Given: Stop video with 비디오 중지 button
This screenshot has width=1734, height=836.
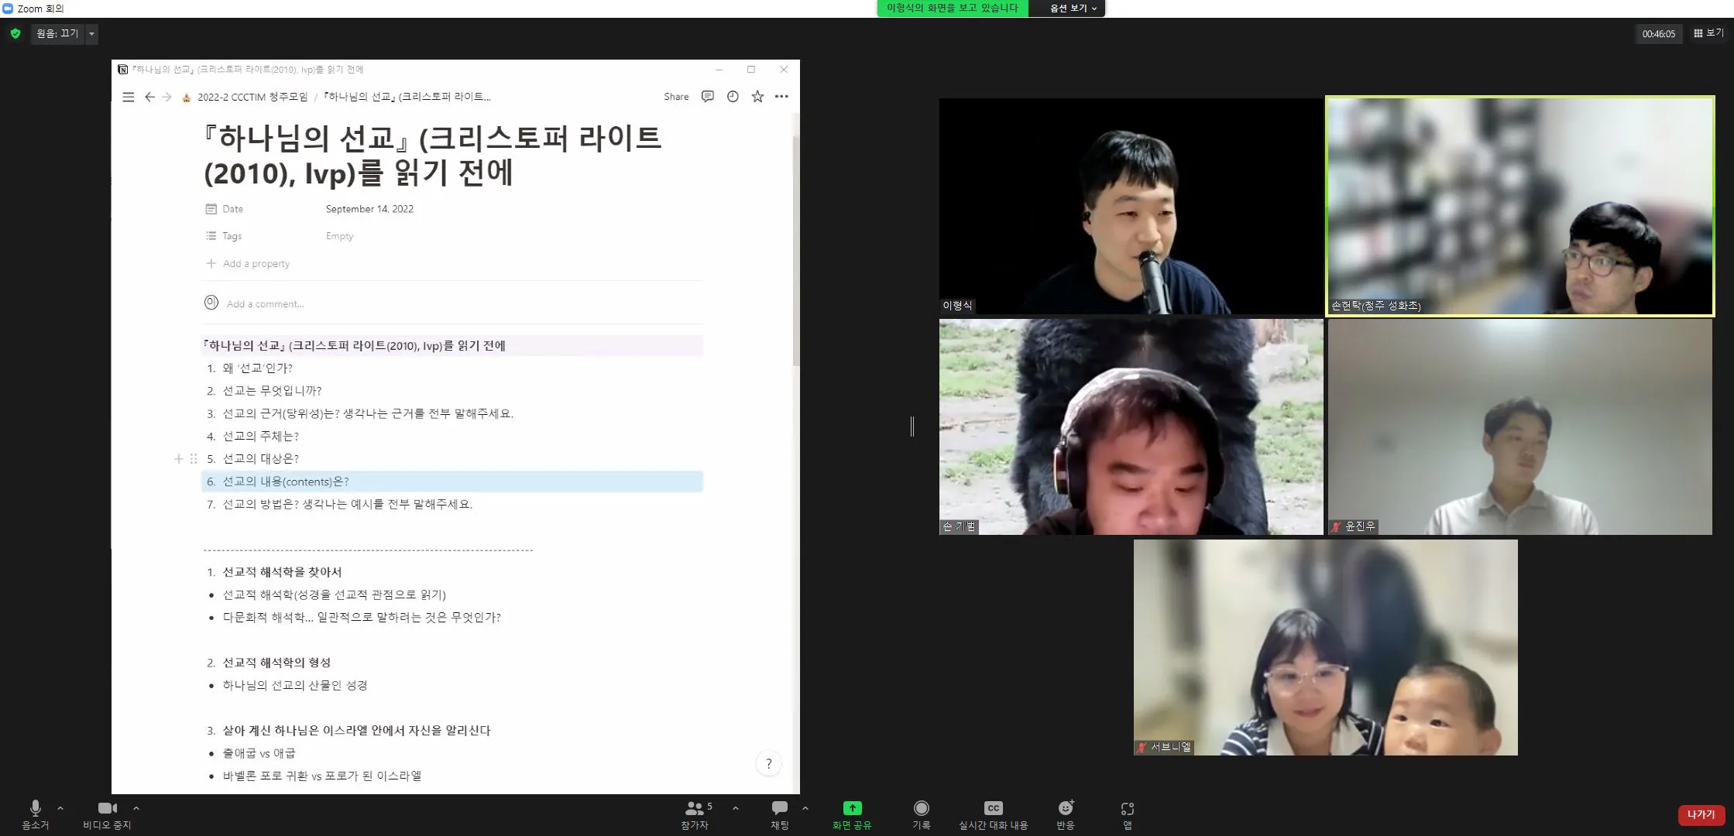Looking at the screenshot, I should 107,814.
